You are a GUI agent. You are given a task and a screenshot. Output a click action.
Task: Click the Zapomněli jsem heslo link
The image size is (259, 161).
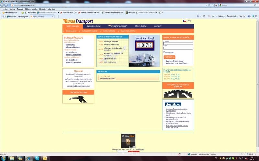(175, 61)
